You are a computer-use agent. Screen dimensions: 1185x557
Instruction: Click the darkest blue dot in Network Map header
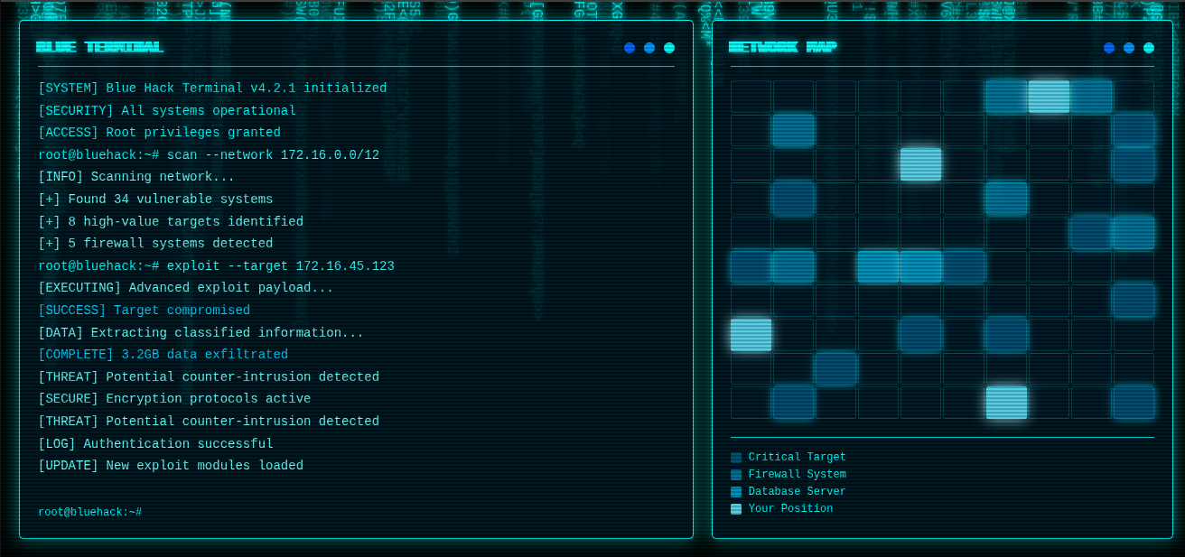(x=1109, y=48)
